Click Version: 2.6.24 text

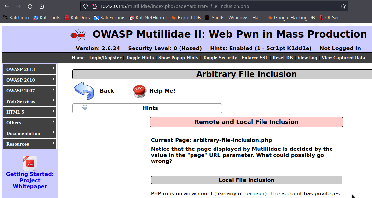point(98,48)
